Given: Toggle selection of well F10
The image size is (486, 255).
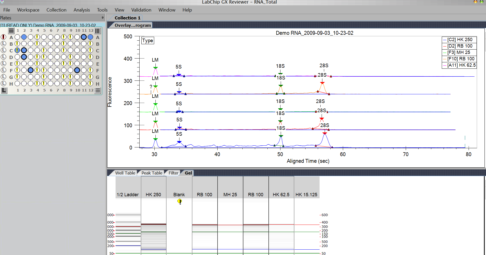Looking at the screenshot, I should coord(77,70).
